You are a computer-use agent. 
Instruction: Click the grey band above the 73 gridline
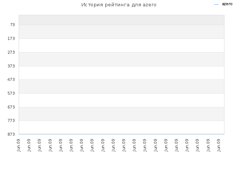click(121, 20)
